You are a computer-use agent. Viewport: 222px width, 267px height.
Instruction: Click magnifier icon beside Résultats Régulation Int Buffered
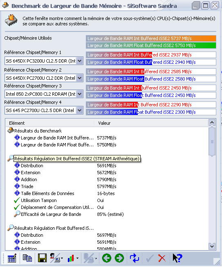(10, 158)
